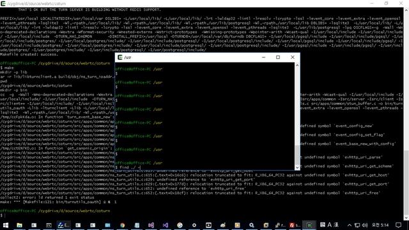
Task: Open the video player app with play triangle
Action: click(208, 225)
